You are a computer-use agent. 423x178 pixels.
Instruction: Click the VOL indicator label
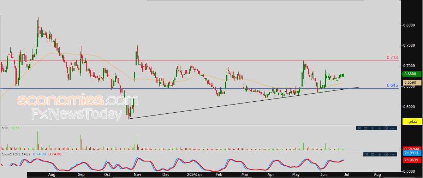tap(5, 128)
